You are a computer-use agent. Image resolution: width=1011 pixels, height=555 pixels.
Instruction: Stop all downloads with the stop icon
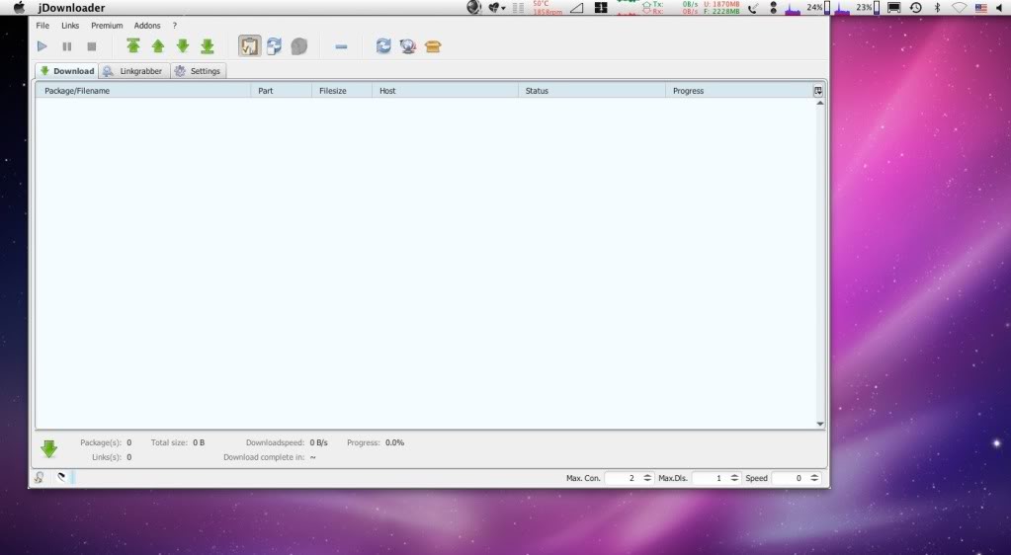coord(92,46)
